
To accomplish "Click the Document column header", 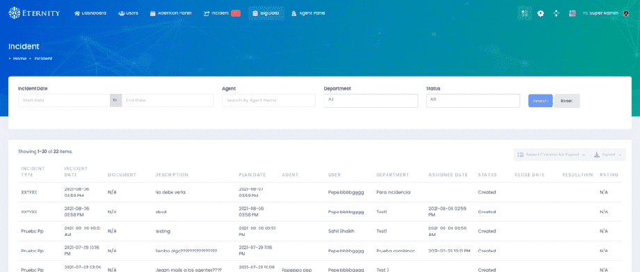I will [x=122, y=175].
